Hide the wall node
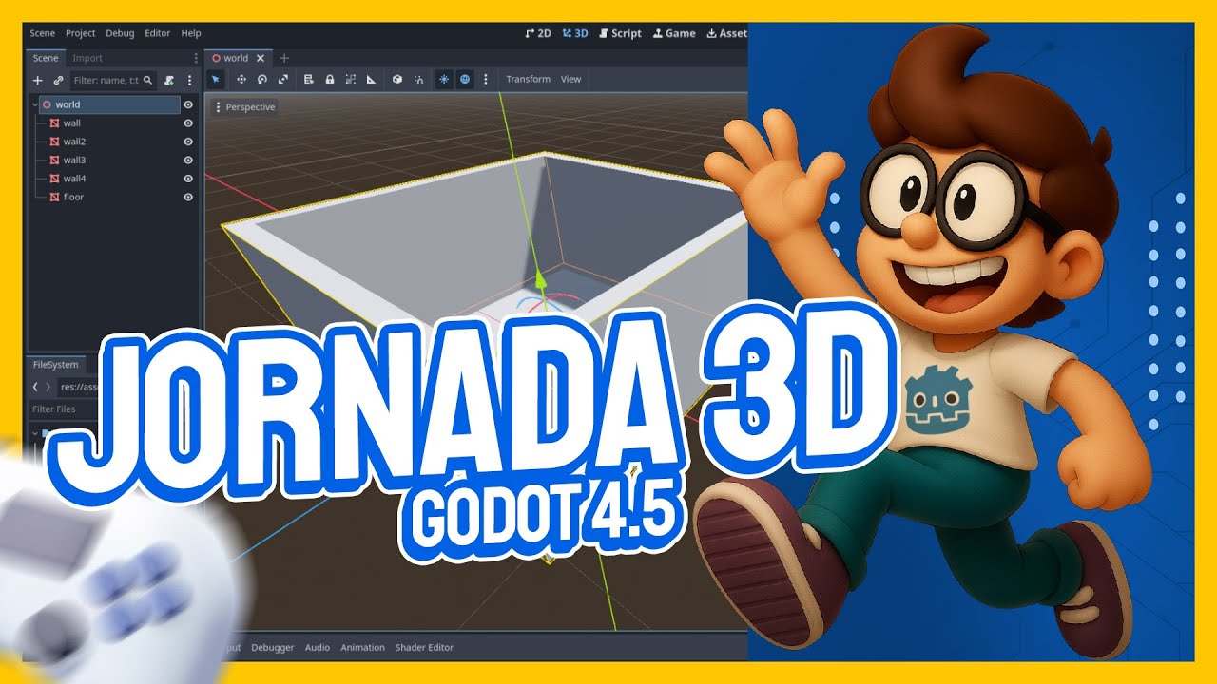1217x684 pixels. (x=188, y=123)
